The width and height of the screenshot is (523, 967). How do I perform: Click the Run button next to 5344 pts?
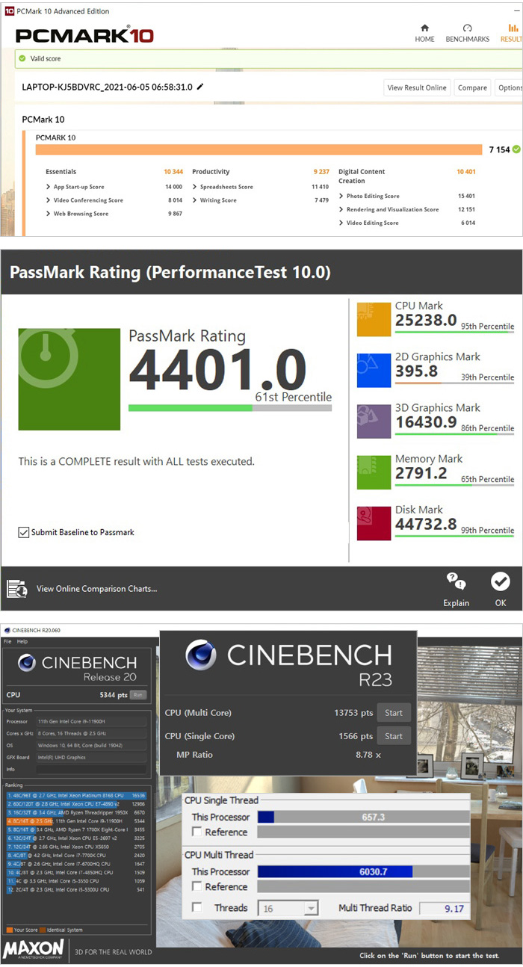click(x=137, y=694)
